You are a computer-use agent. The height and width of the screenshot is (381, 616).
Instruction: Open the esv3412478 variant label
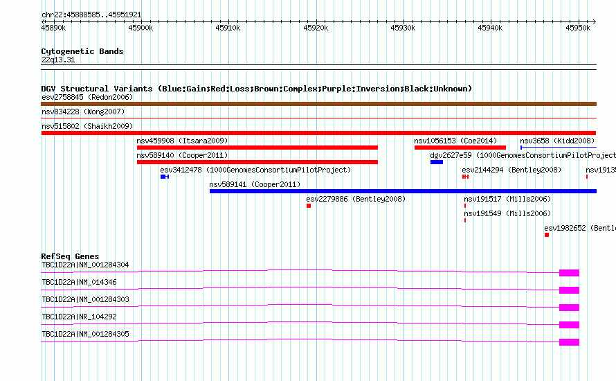tap(255, 170)
